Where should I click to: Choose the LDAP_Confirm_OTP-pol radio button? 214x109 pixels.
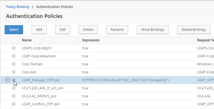coord(14,104)
